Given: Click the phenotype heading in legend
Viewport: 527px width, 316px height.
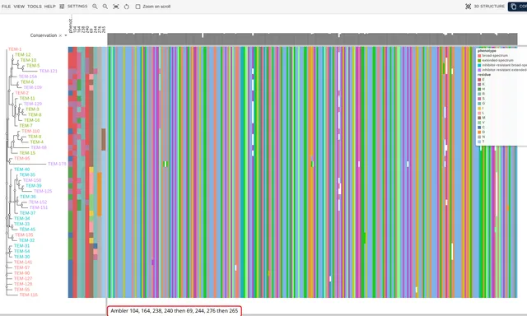Looking at the screenshot, I should tap(487, 51).
